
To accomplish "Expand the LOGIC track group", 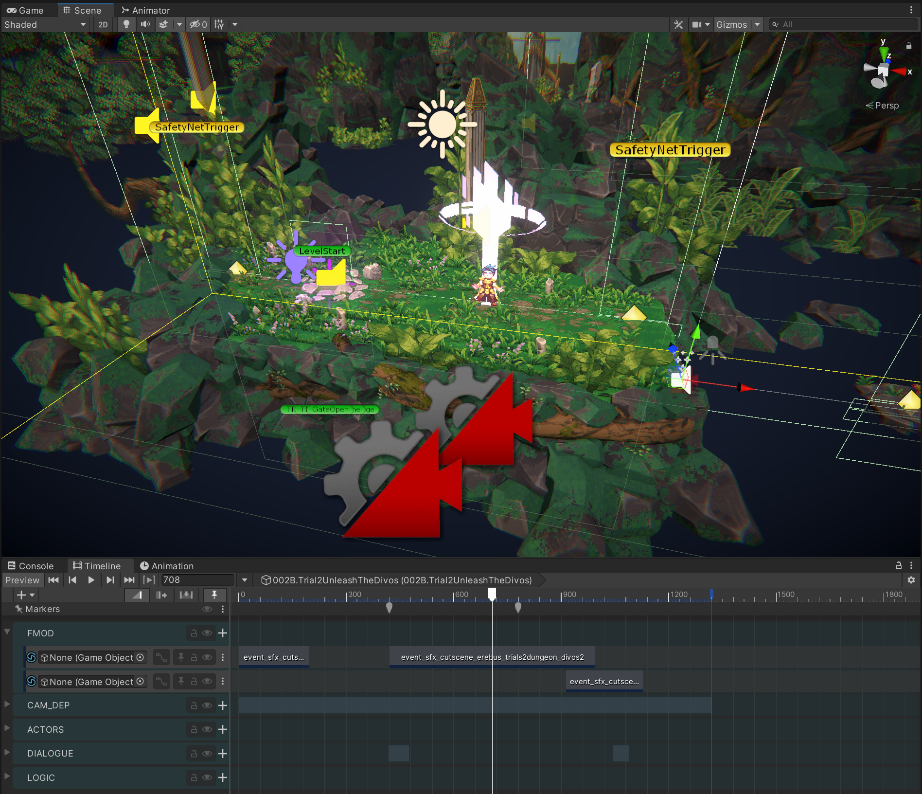I will coord(7,776).
